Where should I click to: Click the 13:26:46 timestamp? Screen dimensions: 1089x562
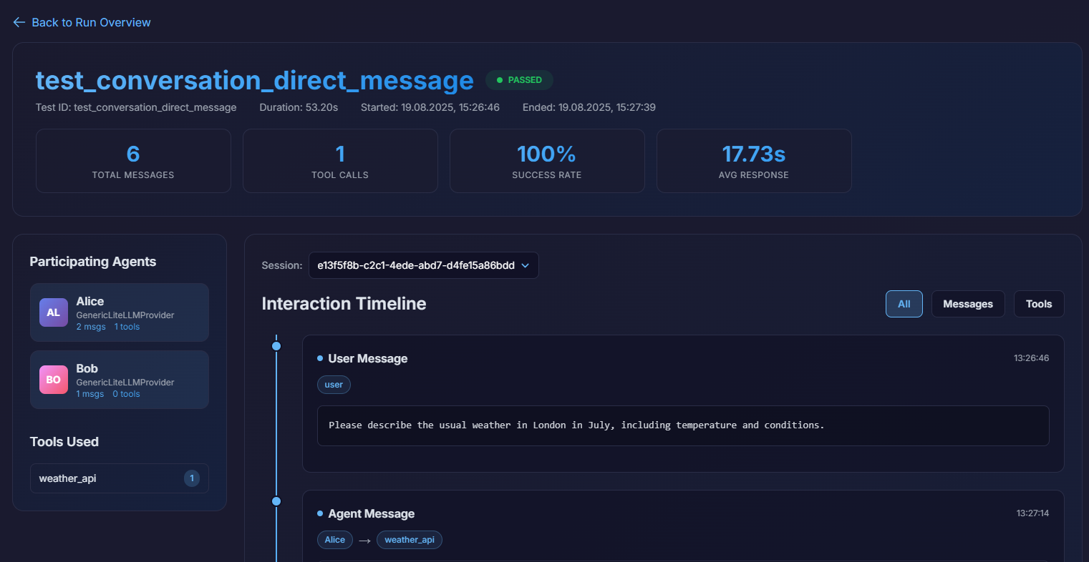click(x=1031, y=358)
